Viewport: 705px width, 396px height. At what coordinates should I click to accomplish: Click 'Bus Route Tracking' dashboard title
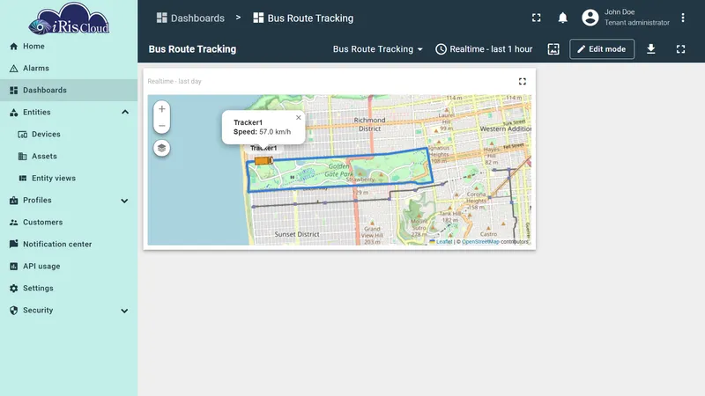point(192,49)
